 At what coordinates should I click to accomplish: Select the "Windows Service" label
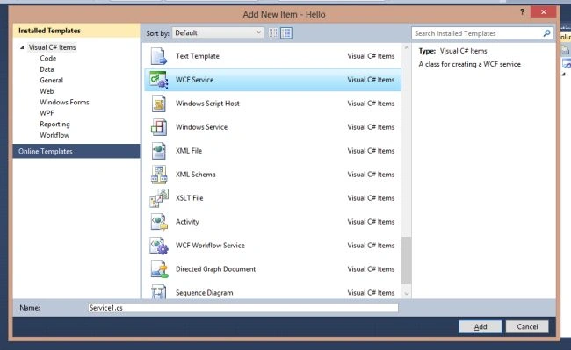[x=201, y=127]
